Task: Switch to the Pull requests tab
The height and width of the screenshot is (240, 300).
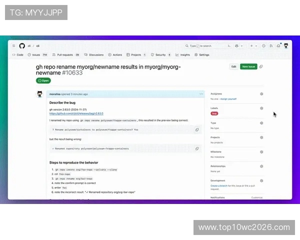Action: tap(65, 55)
